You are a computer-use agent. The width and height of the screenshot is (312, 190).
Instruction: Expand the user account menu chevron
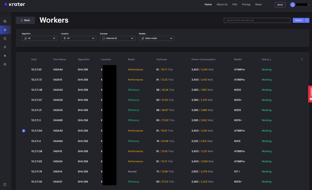pyautogui.click(x=309, y=5)
